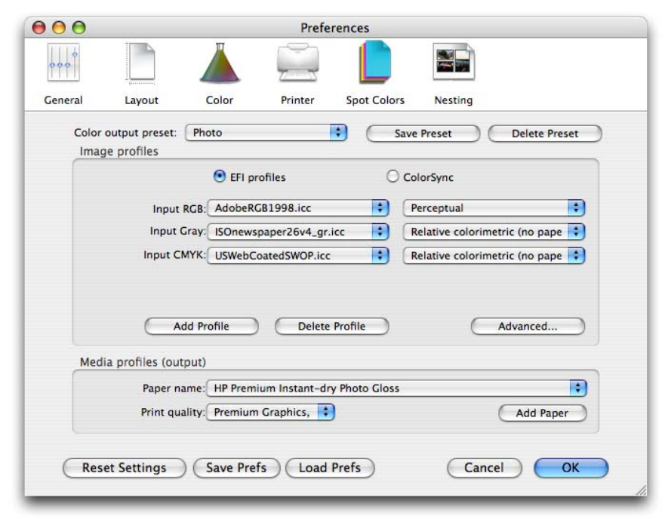Open the General preferences pane icon
Viewport: 668px width, 519px height.
pyautogui.click(x=63, y=66)
